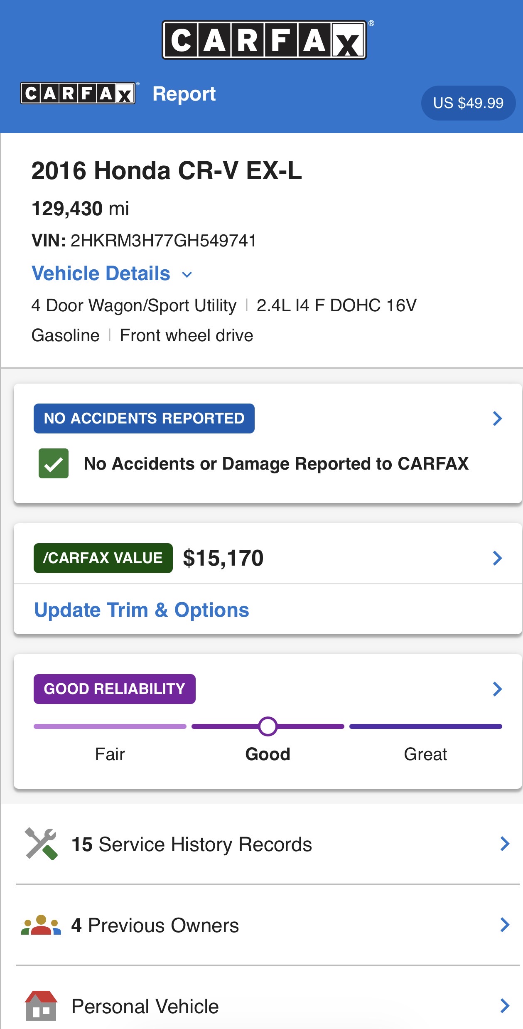The width and height of the screenshot is (523, 1029).
Task: Click the Update Trim & Options link
Action: point(142,610)
